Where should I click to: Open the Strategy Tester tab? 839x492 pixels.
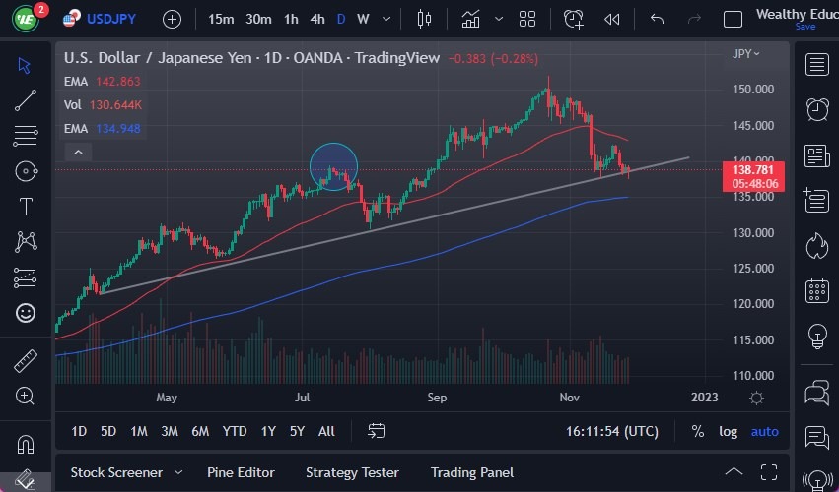click(x=352, y=472)
